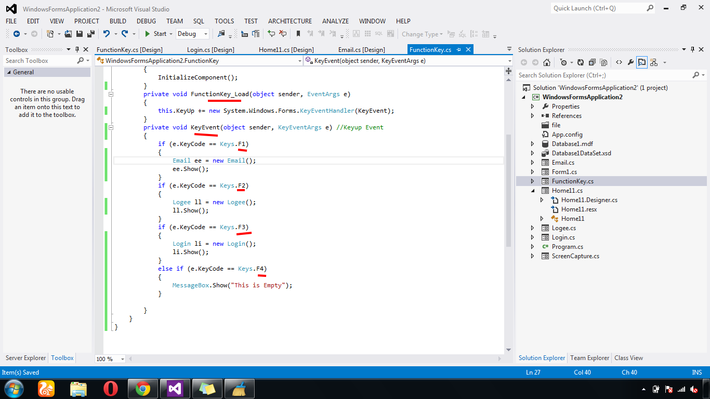This screenshot has height=399, width=710.
Task: Click the volume icon in system tray
Action: [694, 389]
